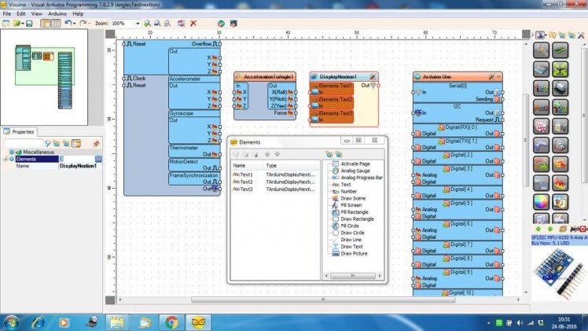588x331 pixels.
Task: Click Google Chrome in the Windows taskbar
Action: pos(171,322)
